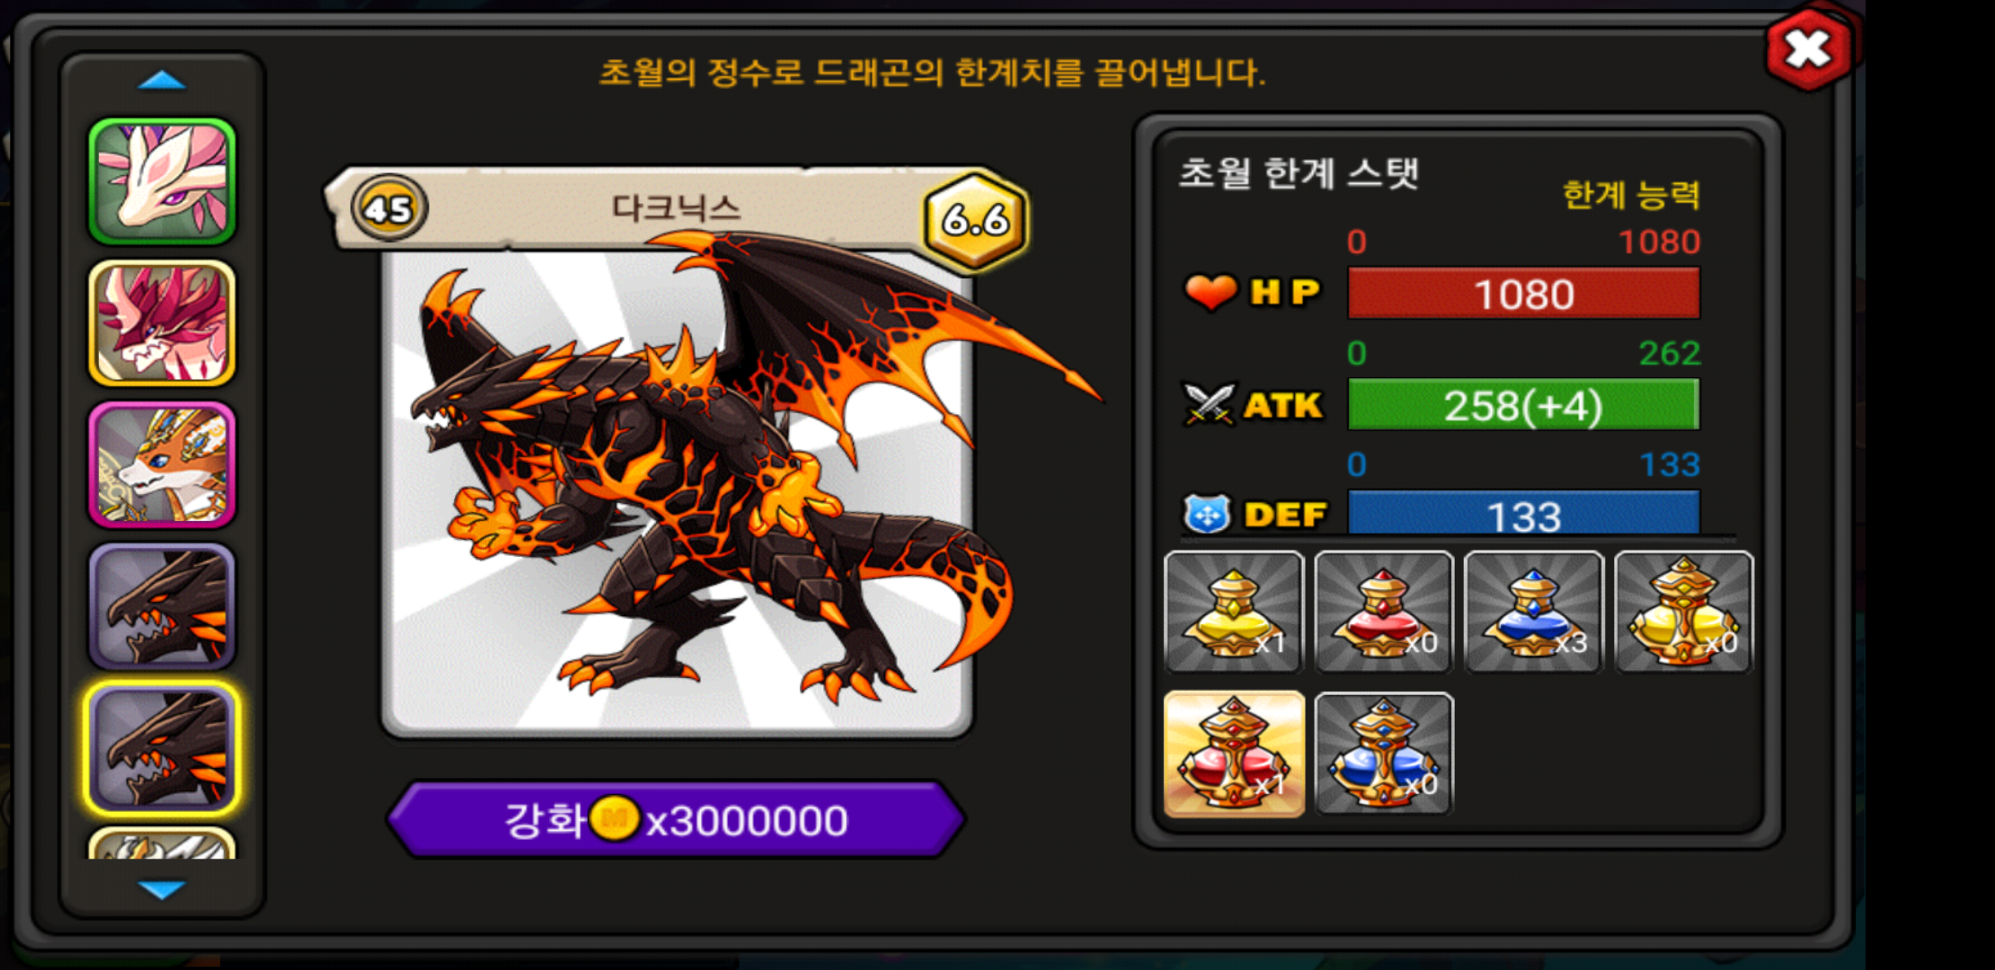Tap the purple 강화 x3000000 button
The width and height of the screenshot is (1995, 970).
pos(676,819)
